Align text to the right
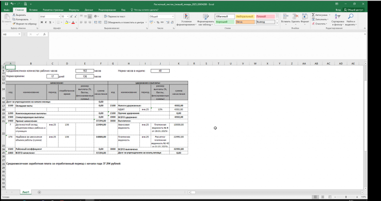Image resolution: width=381 pixels, height=201 pixels. 90,22
